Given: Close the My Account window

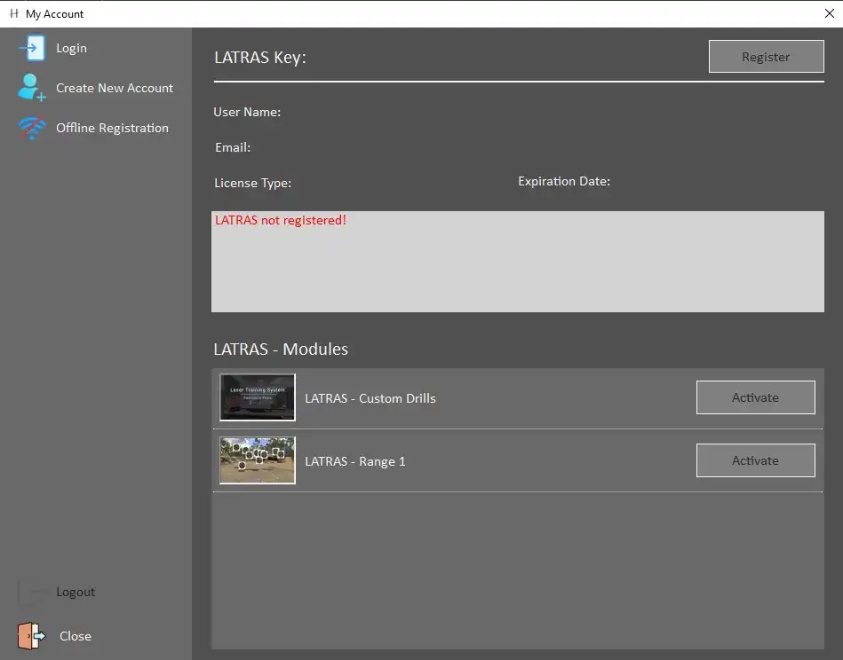Looking at the screenshot, I should 829,13.
